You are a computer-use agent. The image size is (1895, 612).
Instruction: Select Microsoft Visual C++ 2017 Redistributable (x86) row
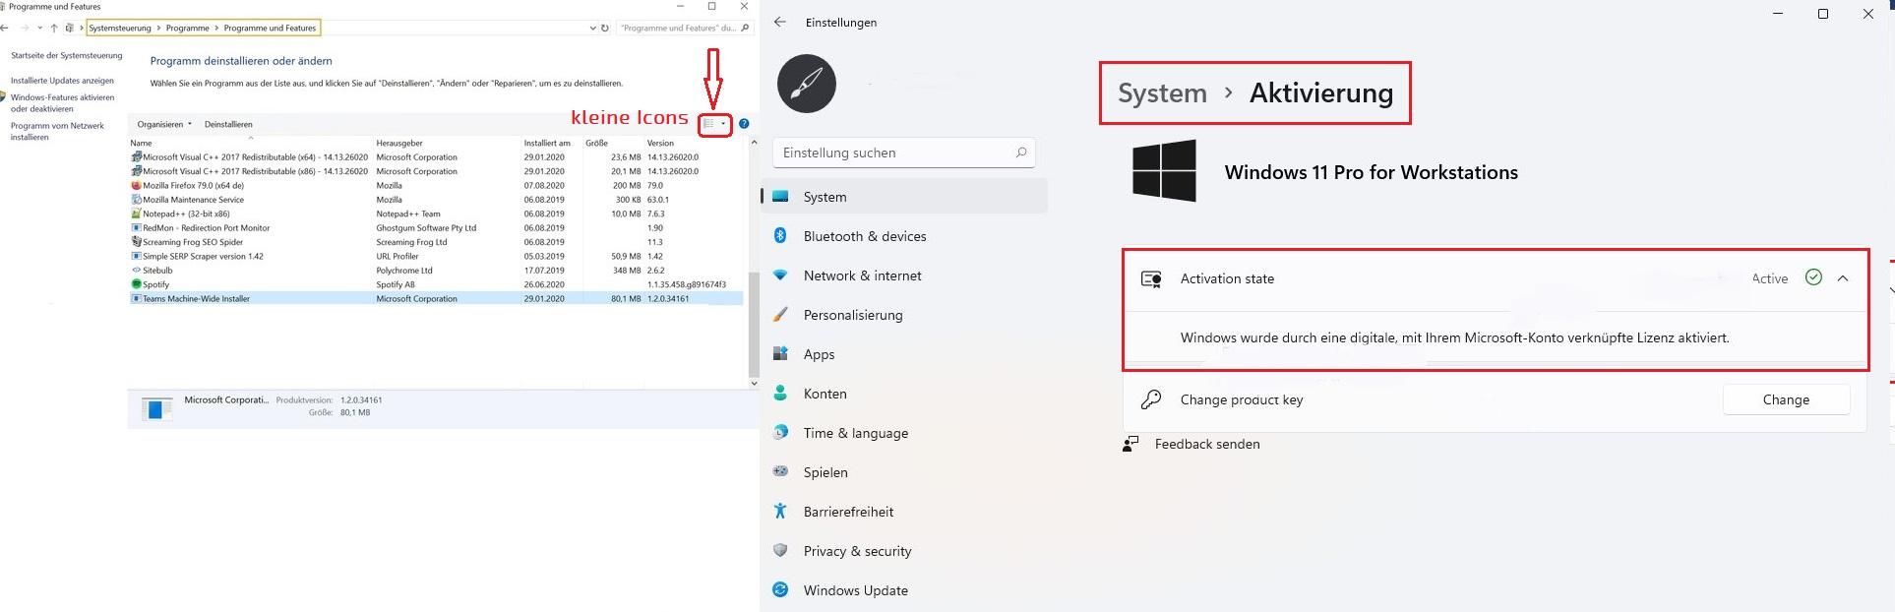click(436, 171)
